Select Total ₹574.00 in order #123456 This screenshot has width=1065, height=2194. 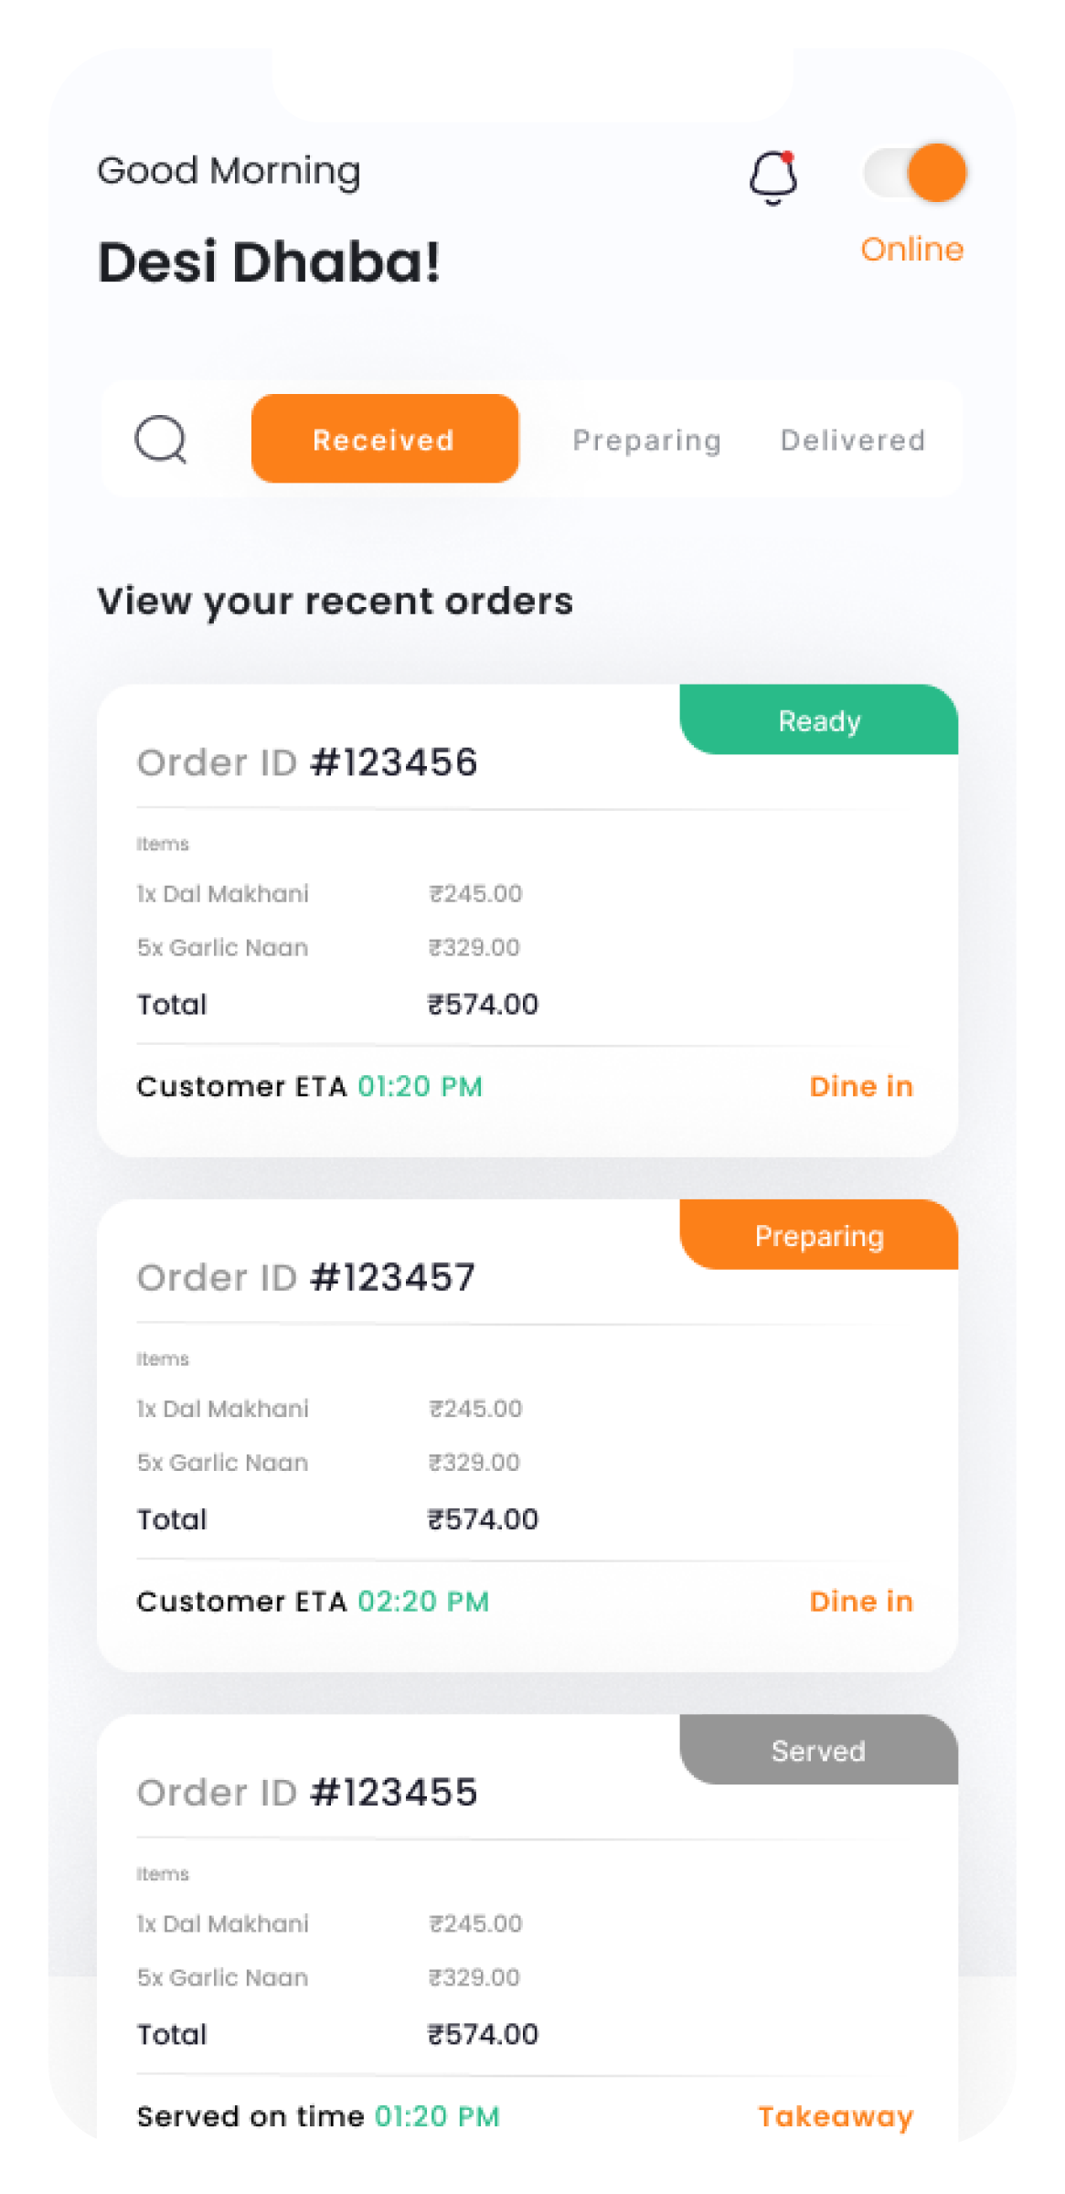click(x=337, y=1004)
